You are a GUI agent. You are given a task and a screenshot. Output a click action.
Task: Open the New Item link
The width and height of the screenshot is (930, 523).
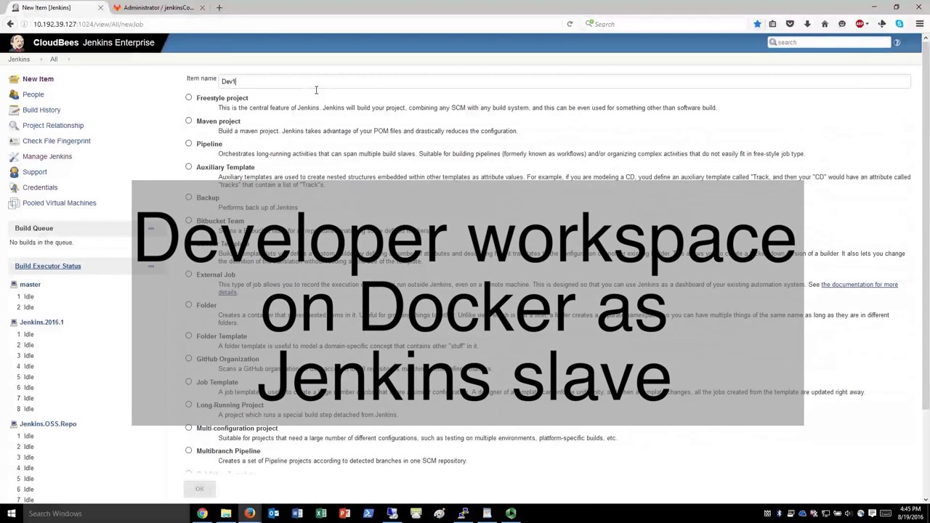(x=38, y=78)
